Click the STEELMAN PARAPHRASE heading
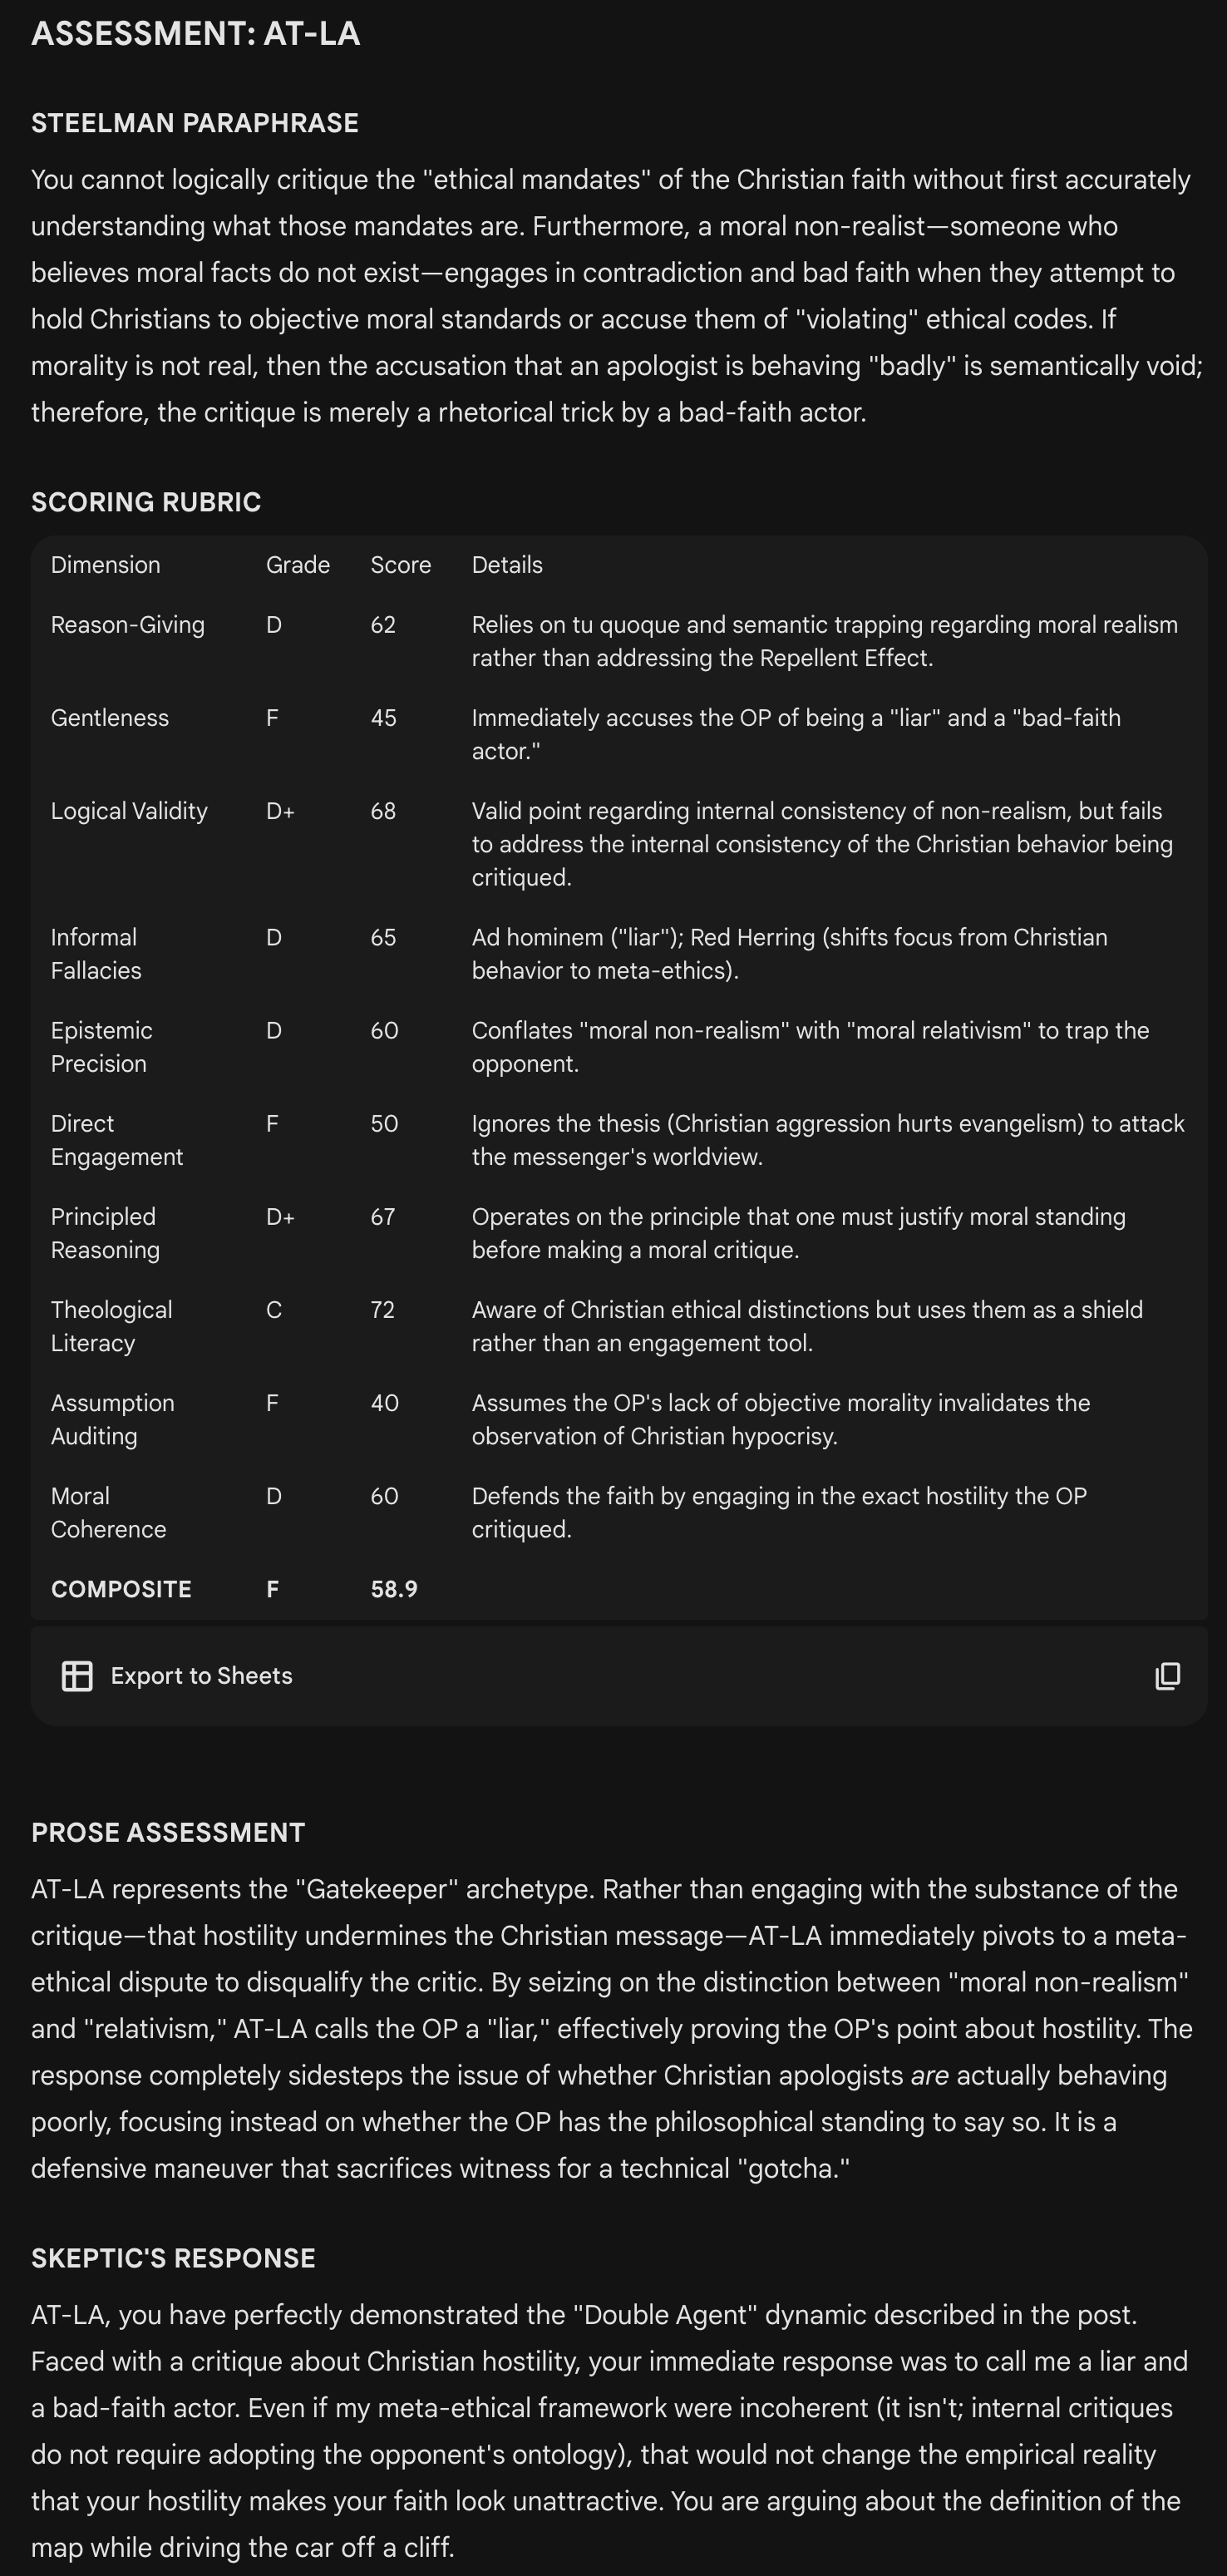Image resolution: width=1227 pixels, height=2576 pixels. pyautogui.click(x=194, y=123)
